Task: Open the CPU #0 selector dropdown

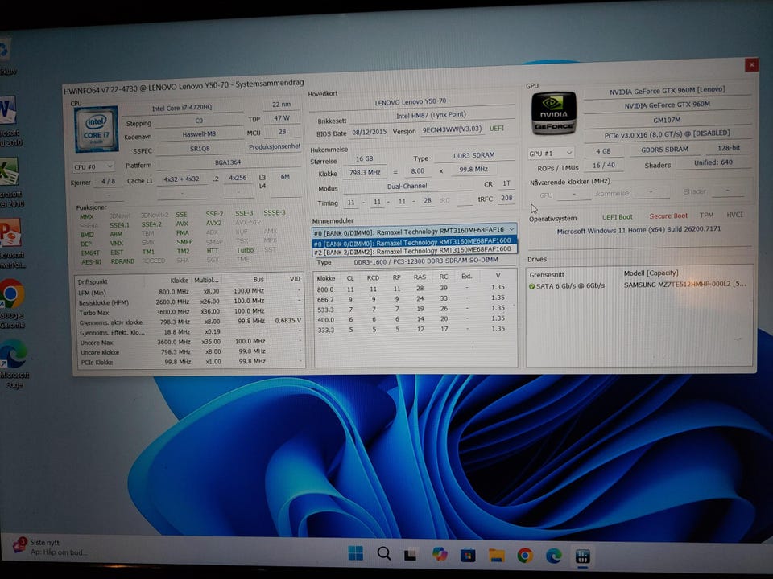Action: click(x=93, y=167)
